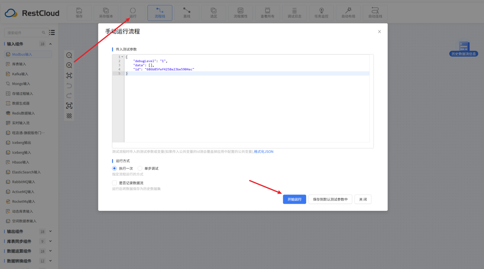Collapse the 输入组件 section
The height and width of the screenshot is (269, 484).
50,44
